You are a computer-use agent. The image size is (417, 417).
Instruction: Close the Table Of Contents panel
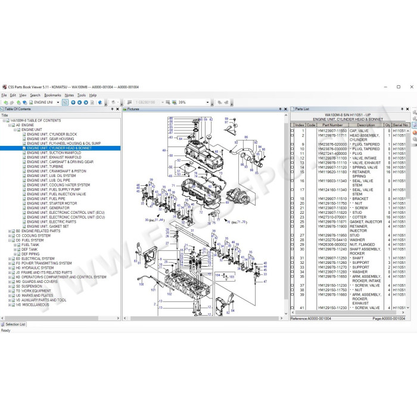pyautogui.click(x=117, y=109)
